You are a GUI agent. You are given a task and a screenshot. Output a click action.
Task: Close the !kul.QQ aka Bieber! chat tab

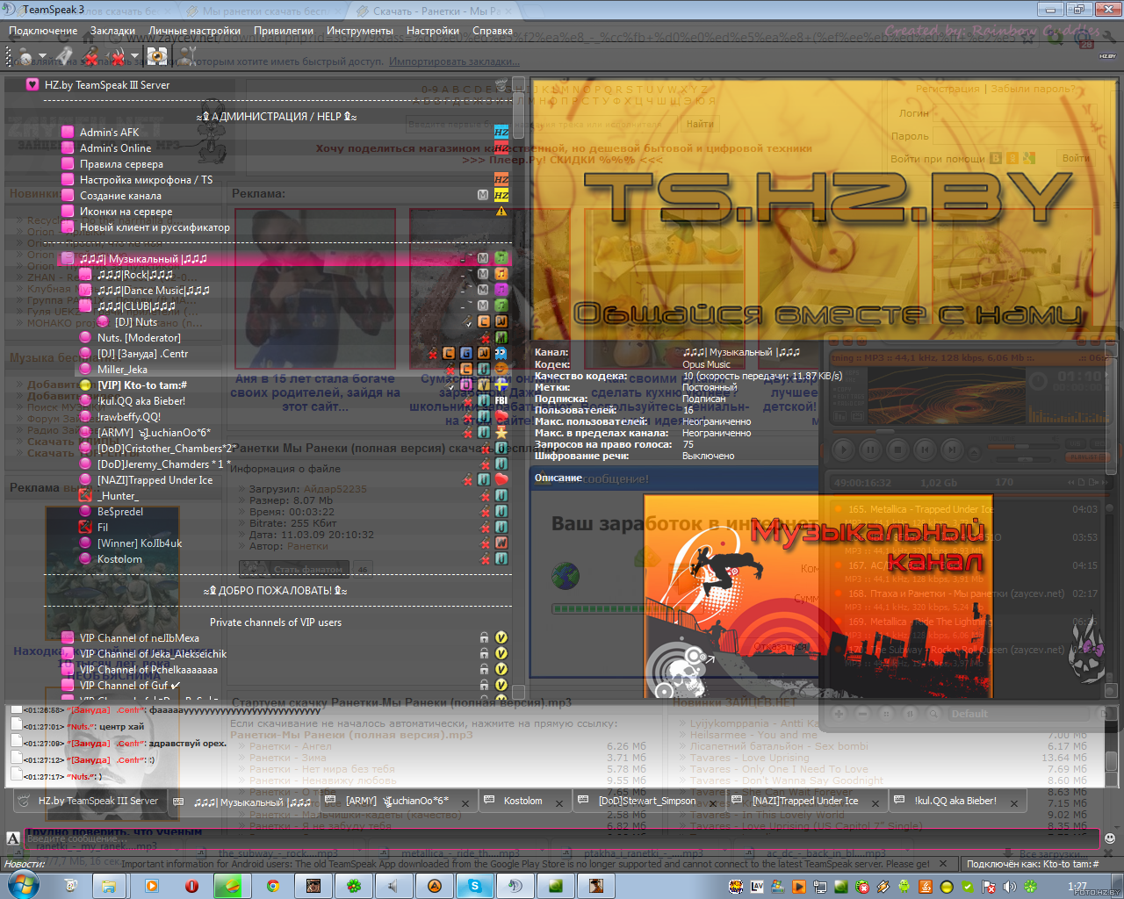tap(1013, 802)
